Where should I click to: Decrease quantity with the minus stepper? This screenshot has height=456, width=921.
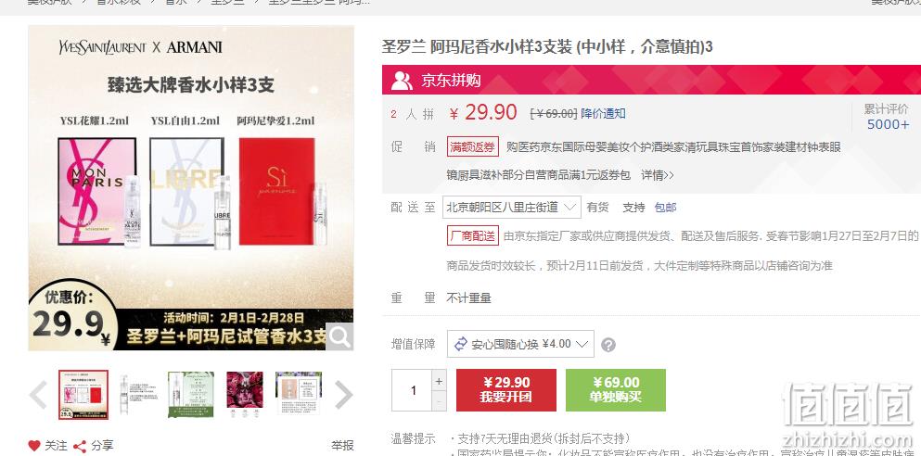[439, 401]
